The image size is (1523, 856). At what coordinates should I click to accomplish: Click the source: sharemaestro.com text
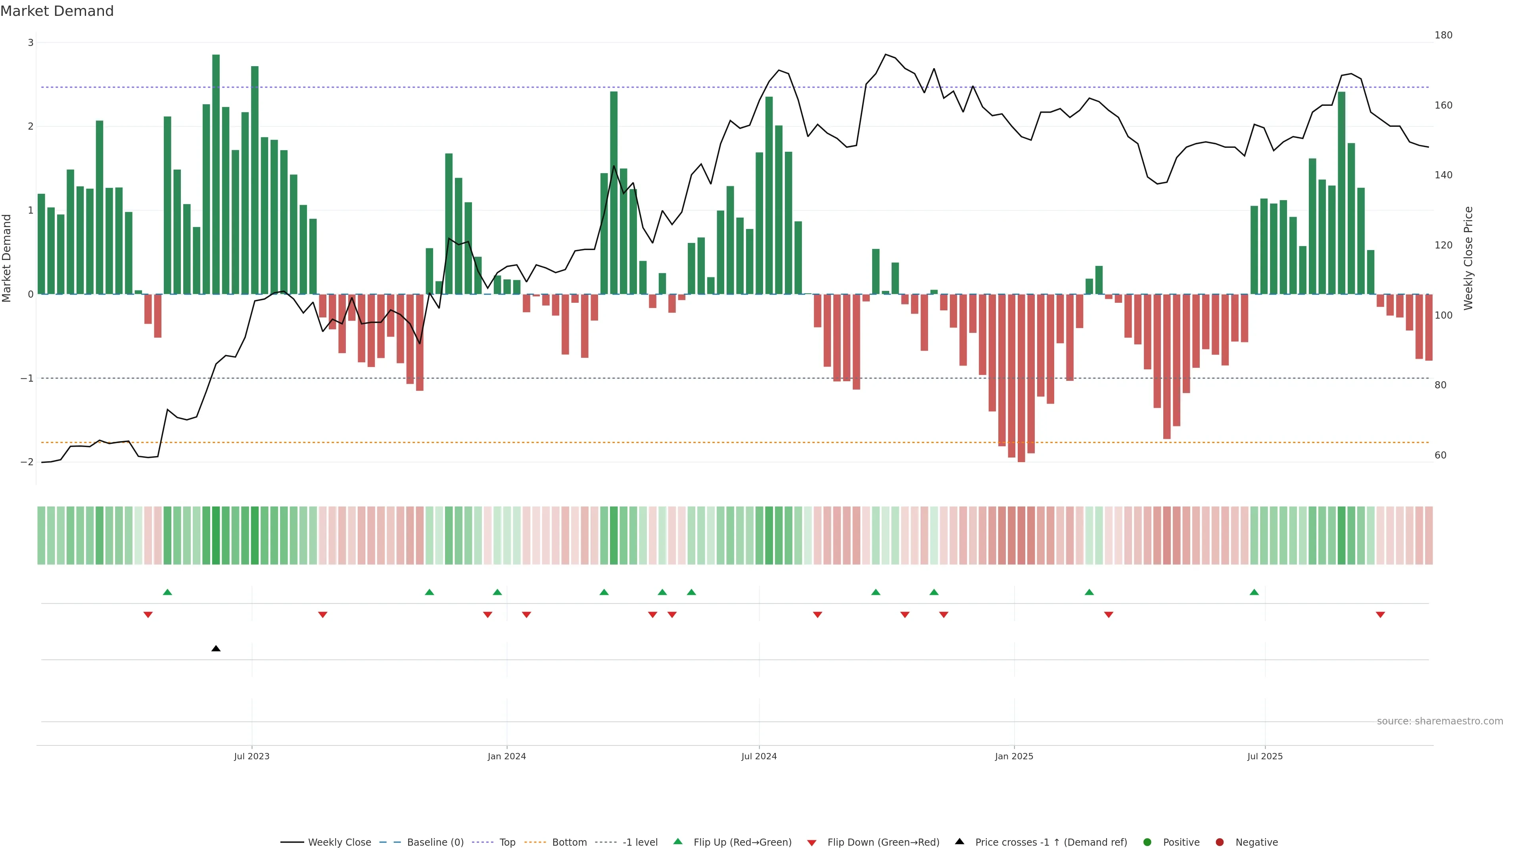coord(1440,721)
